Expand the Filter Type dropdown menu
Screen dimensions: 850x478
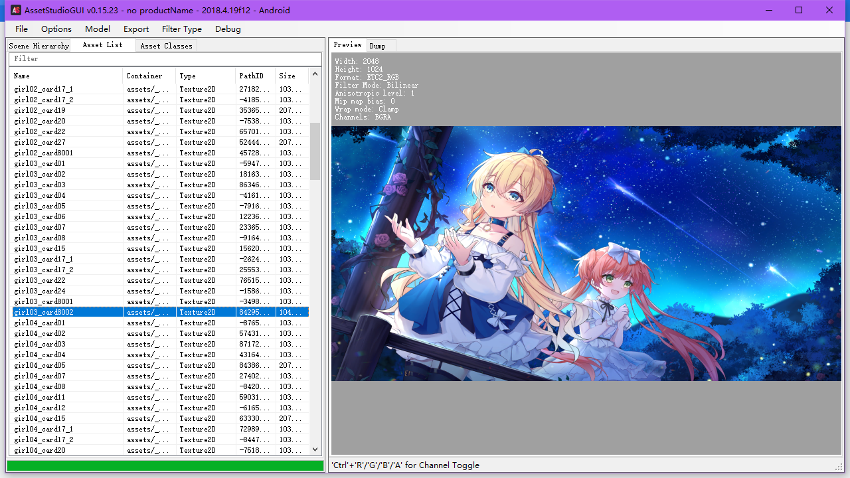[x=182, y=29]
